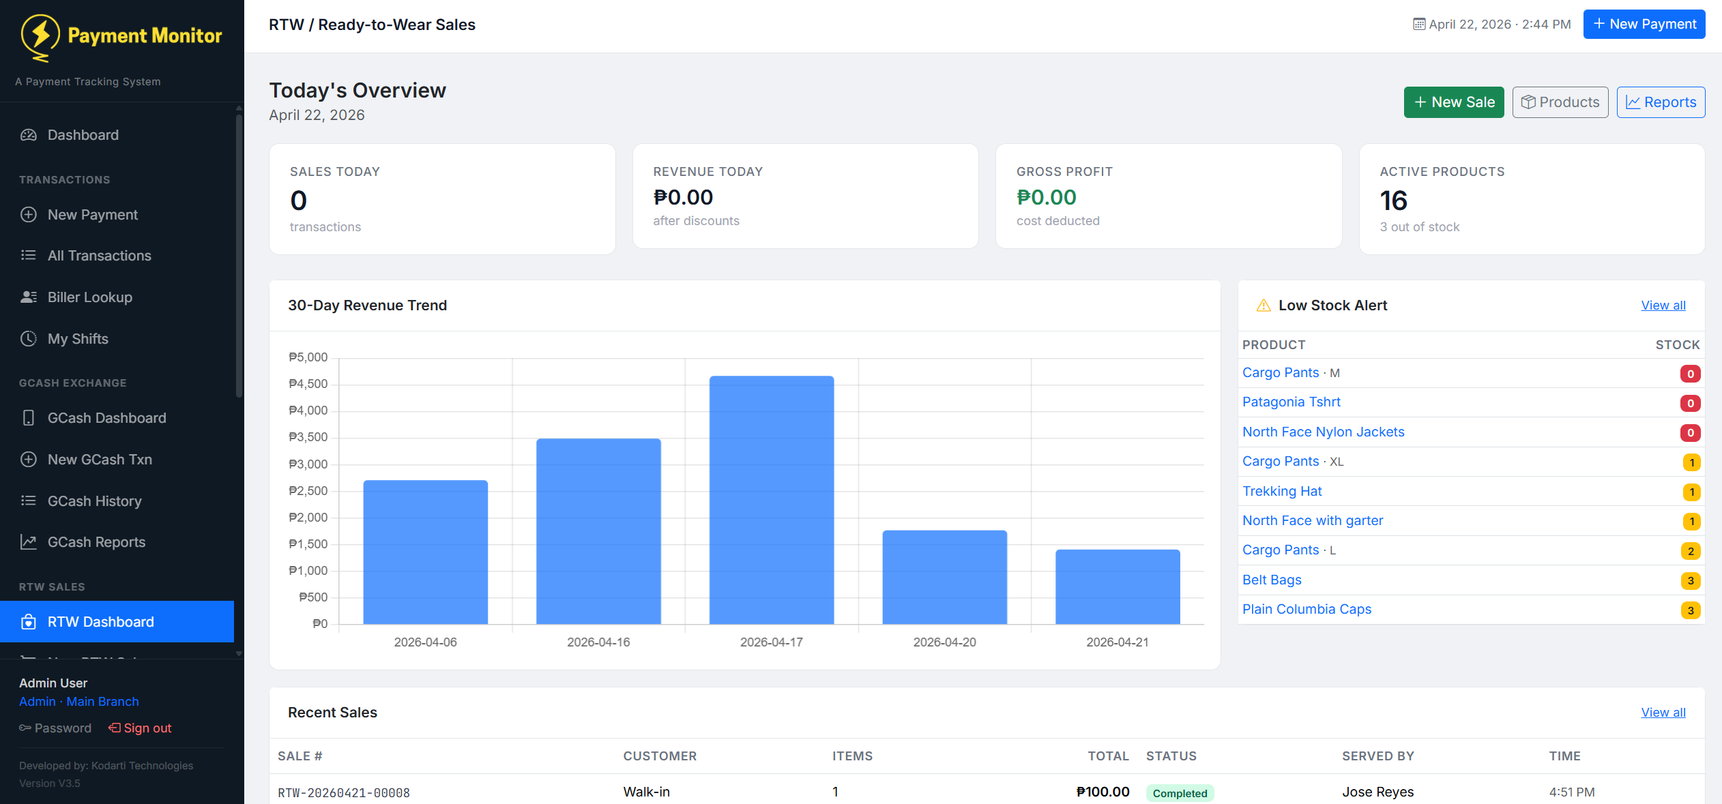Click the Products box icon
This screenshot has height=804, width=1722.
tap(1528, 102)
